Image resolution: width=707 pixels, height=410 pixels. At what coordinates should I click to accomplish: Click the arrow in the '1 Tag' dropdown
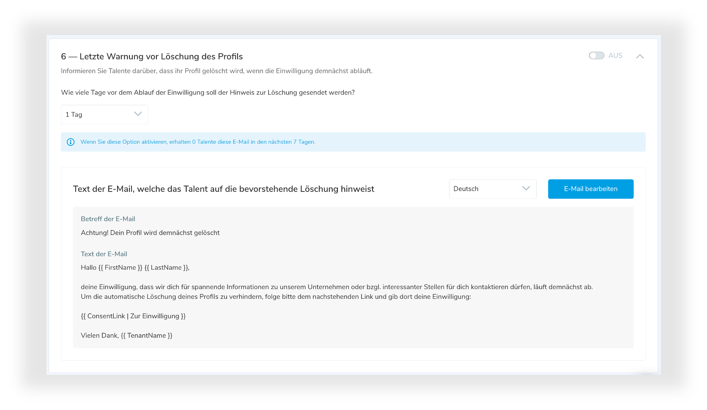pos(138,114)
